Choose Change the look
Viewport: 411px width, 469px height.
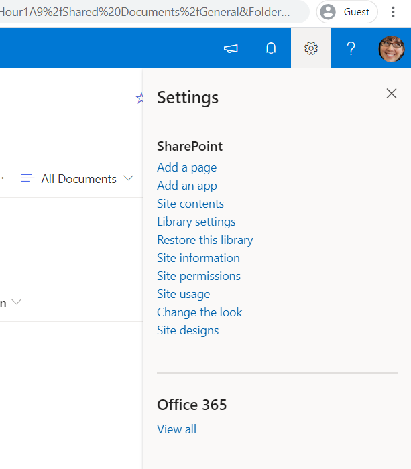tap(200, 313)
